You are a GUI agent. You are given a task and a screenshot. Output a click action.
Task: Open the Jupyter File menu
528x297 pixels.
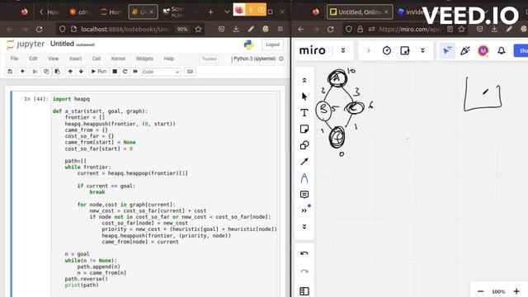15,59
